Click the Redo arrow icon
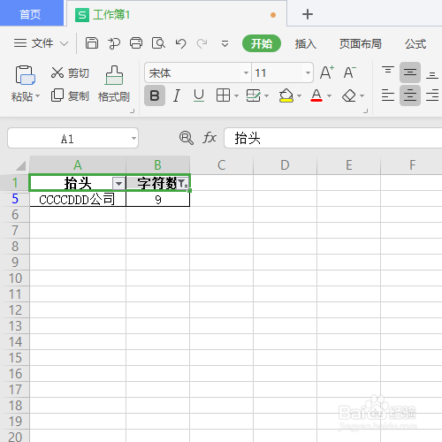 click(x=202, y=43)
